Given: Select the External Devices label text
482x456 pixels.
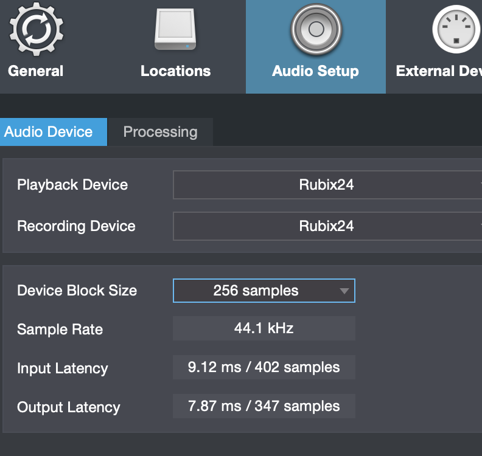Looking at the screenshot, I should pos(439,71).
